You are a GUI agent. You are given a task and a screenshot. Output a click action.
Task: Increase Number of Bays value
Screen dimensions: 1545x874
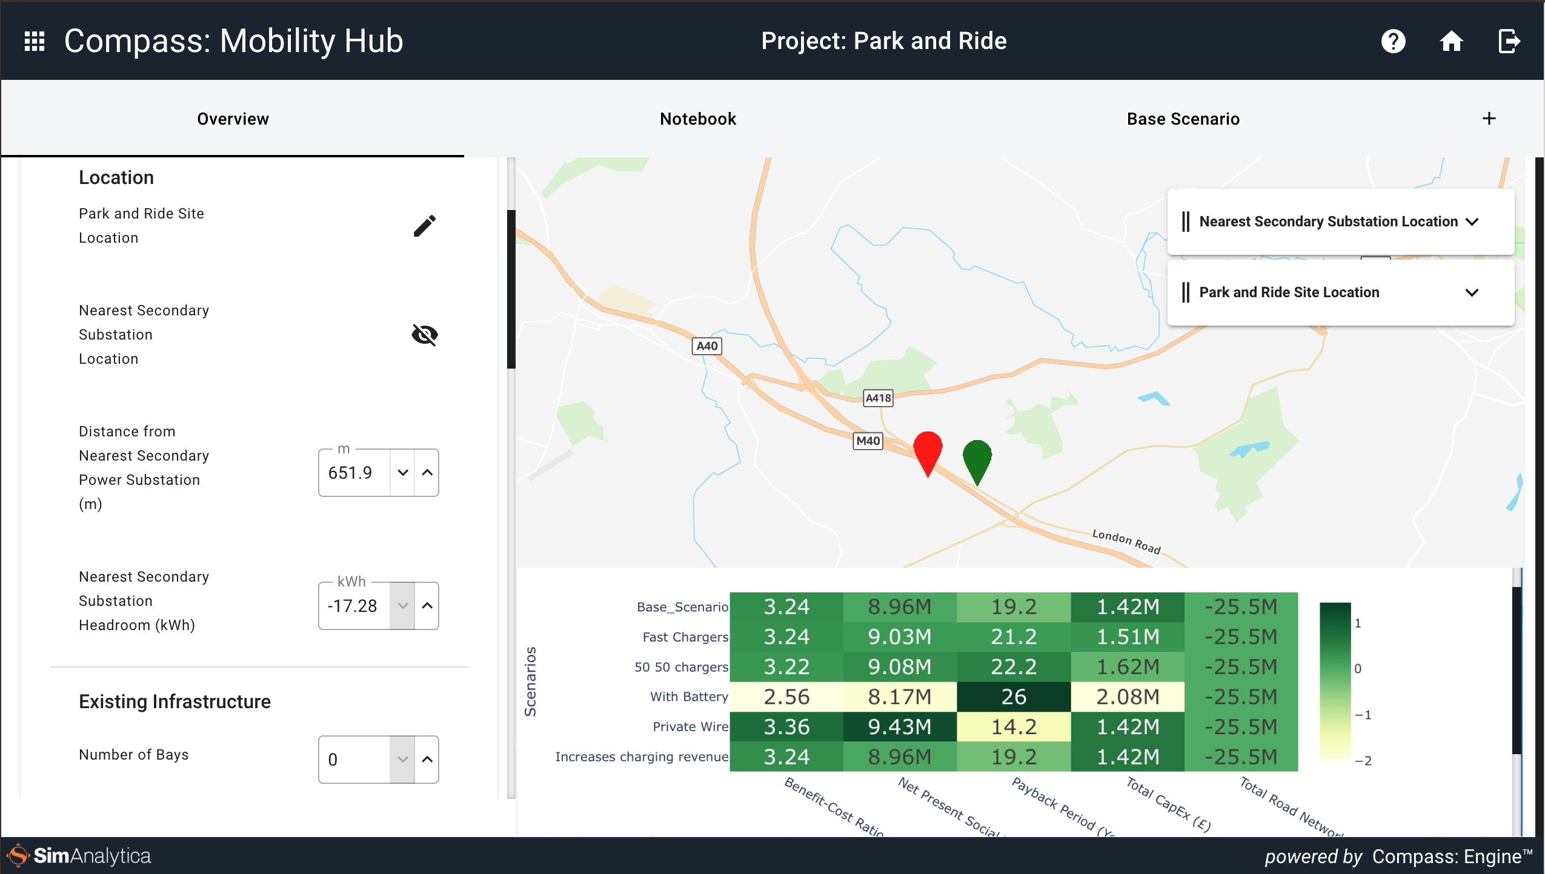point(427,760)
